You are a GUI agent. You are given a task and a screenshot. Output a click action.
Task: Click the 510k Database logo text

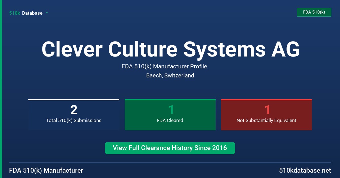coord(26,13)
